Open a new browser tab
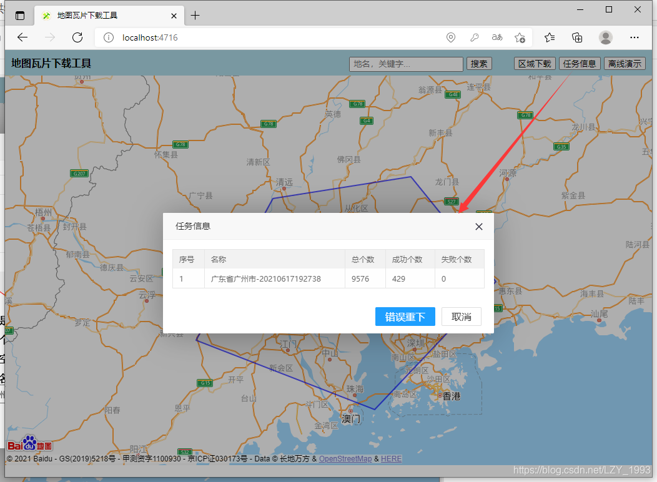 pyautogui.click(x=195, y=16)
